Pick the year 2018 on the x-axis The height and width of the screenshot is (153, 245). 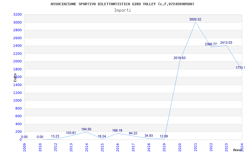(x=149, y=147)
